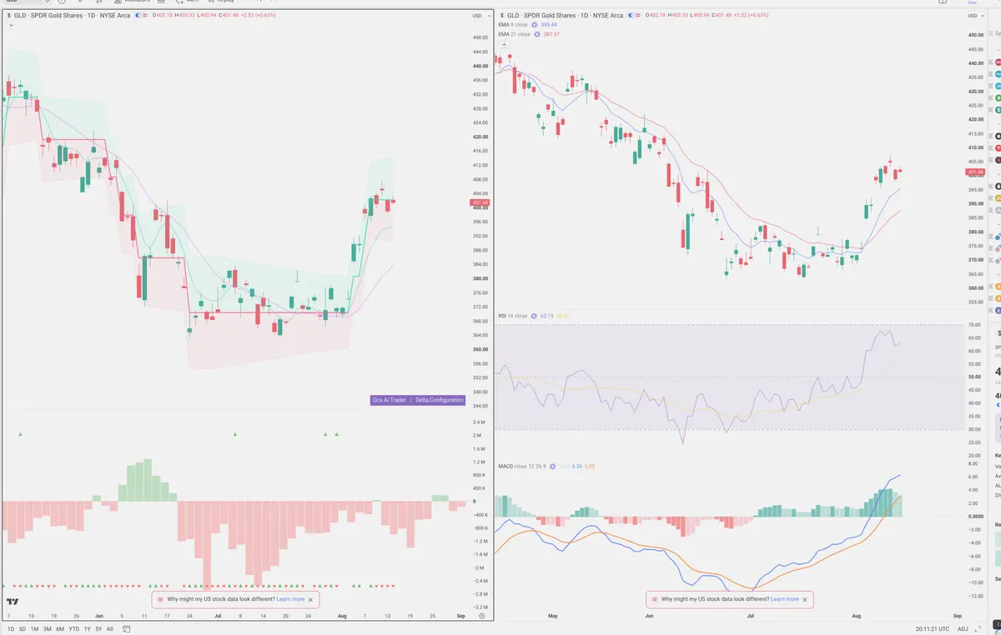Image resolution: width=1001 pixels, height=635 pixels.
Task: Select the 1Y time range button
Action: click(87, 628)
